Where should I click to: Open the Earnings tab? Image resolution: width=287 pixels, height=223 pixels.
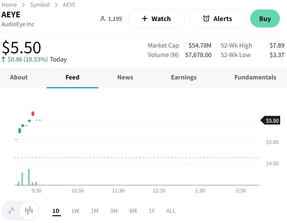pyautogui.click(x=184, y=77)
